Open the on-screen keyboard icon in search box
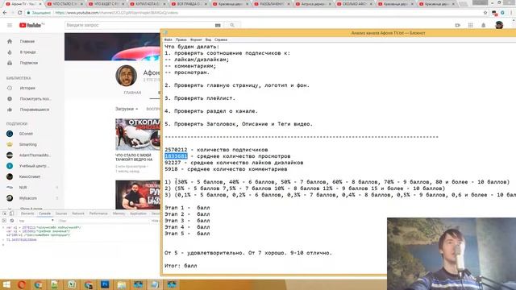This screenshot has width=516, height=290. [218, 25]
